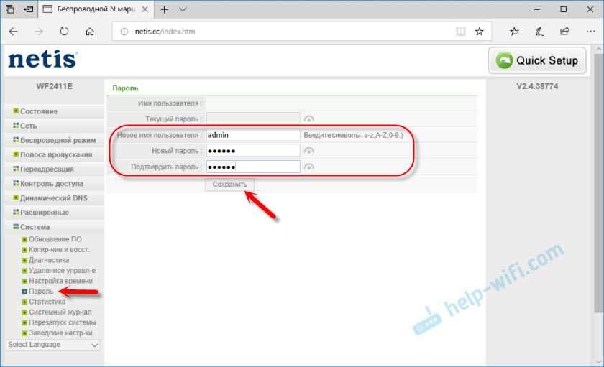Reveal the current password with eye icon
The height and width of the screenshot is (367, 604).
click(x=309, y=119)
